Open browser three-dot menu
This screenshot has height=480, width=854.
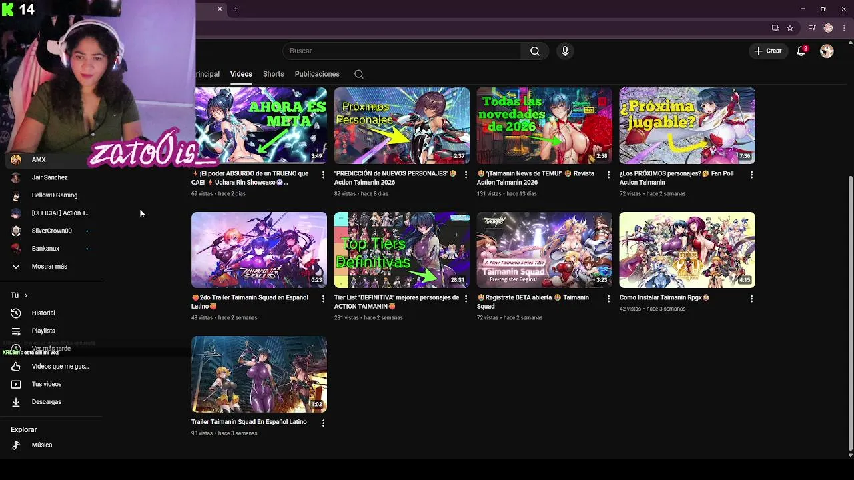(x=844, y=28)
